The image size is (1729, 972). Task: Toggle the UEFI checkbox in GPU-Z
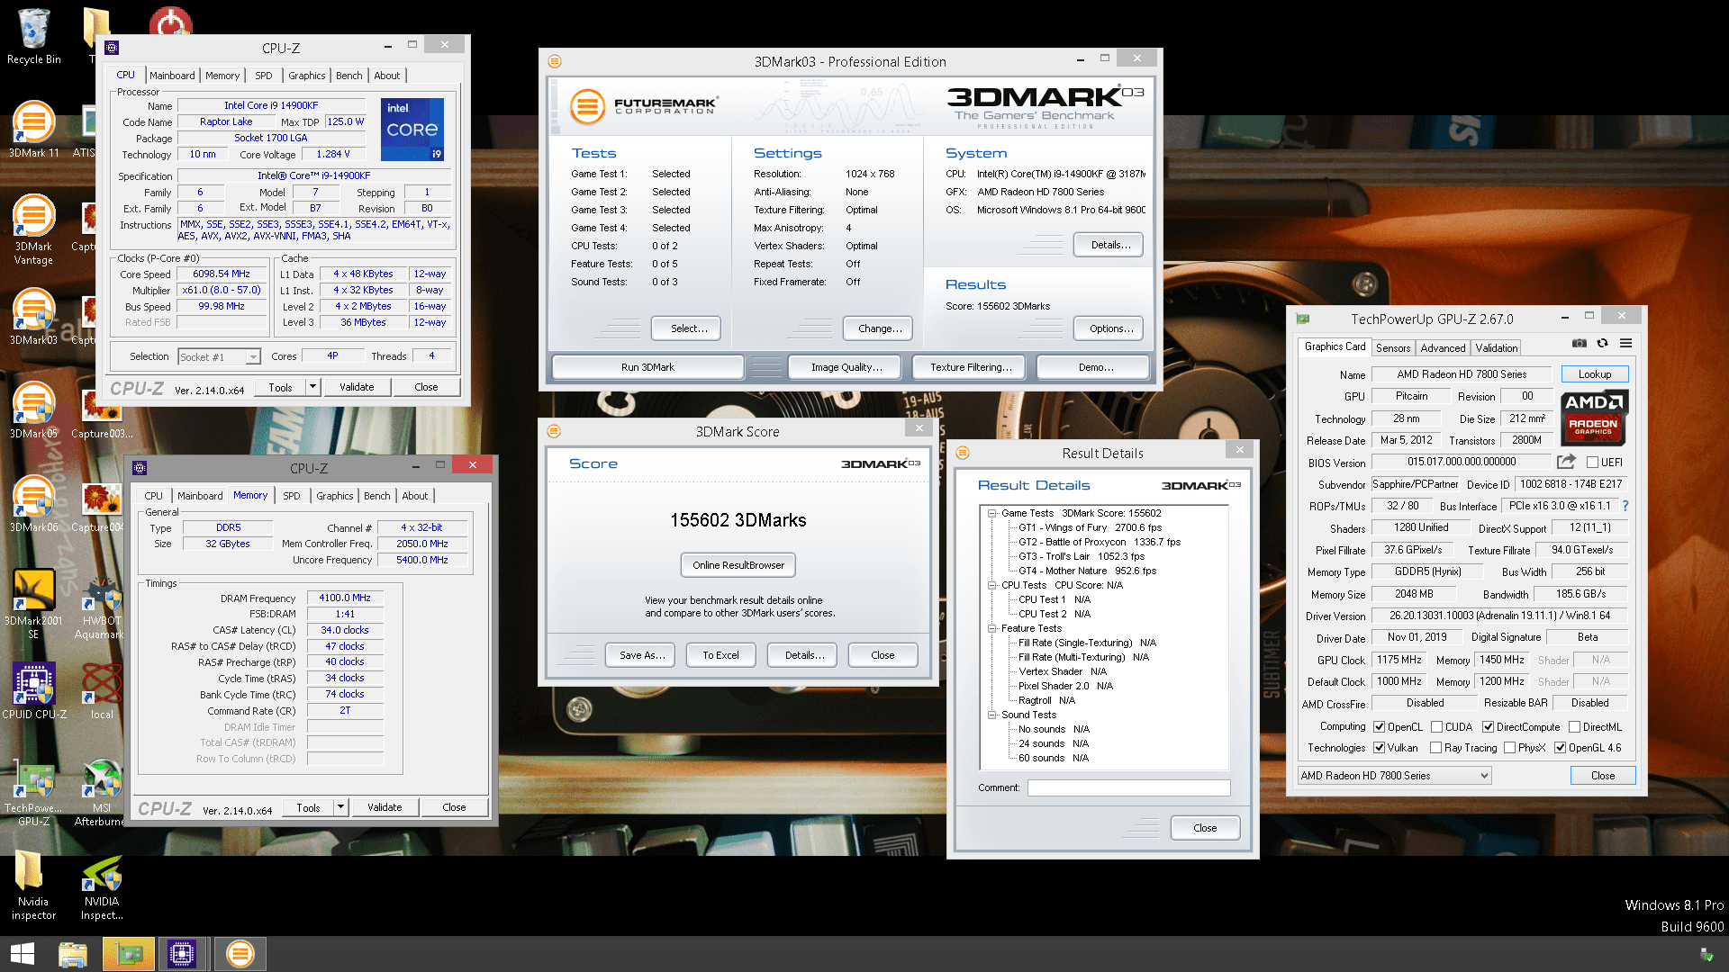click(1592, 463)
